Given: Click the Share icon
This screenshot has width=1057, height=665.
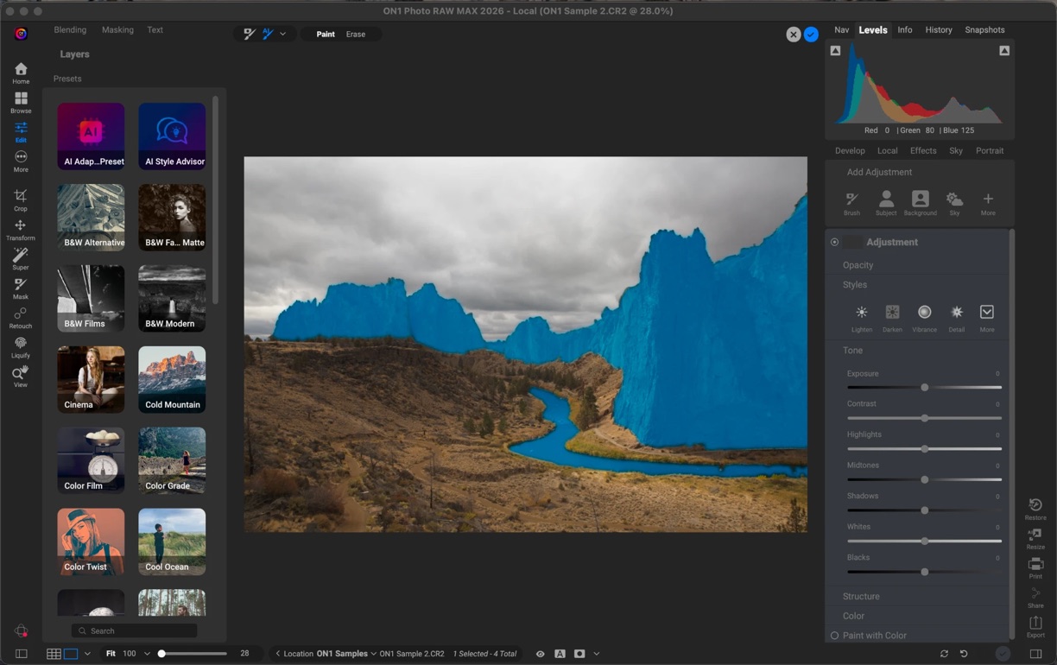Looking at the screenshot, I should [x=1035, y=597].
